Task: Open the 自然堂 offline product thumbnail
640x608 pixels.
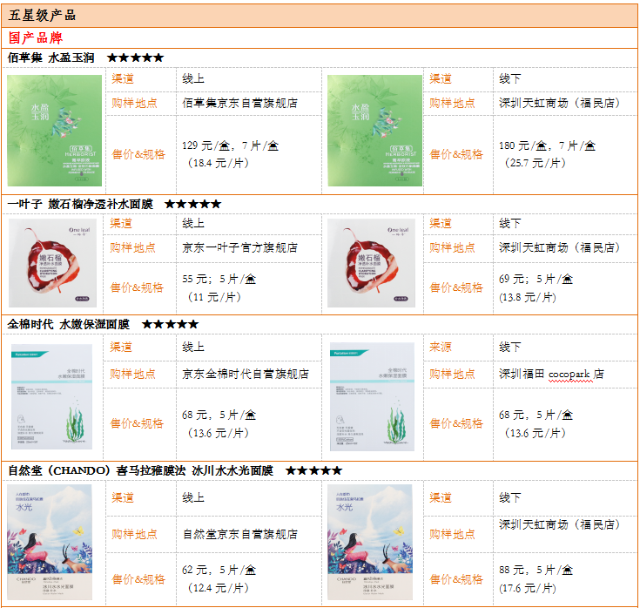Action: (370, 543)
